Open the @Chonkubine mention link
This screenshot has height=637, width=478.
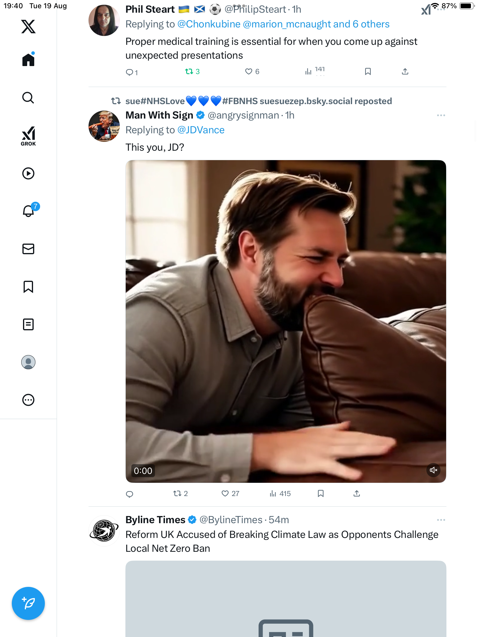point(209,24)
